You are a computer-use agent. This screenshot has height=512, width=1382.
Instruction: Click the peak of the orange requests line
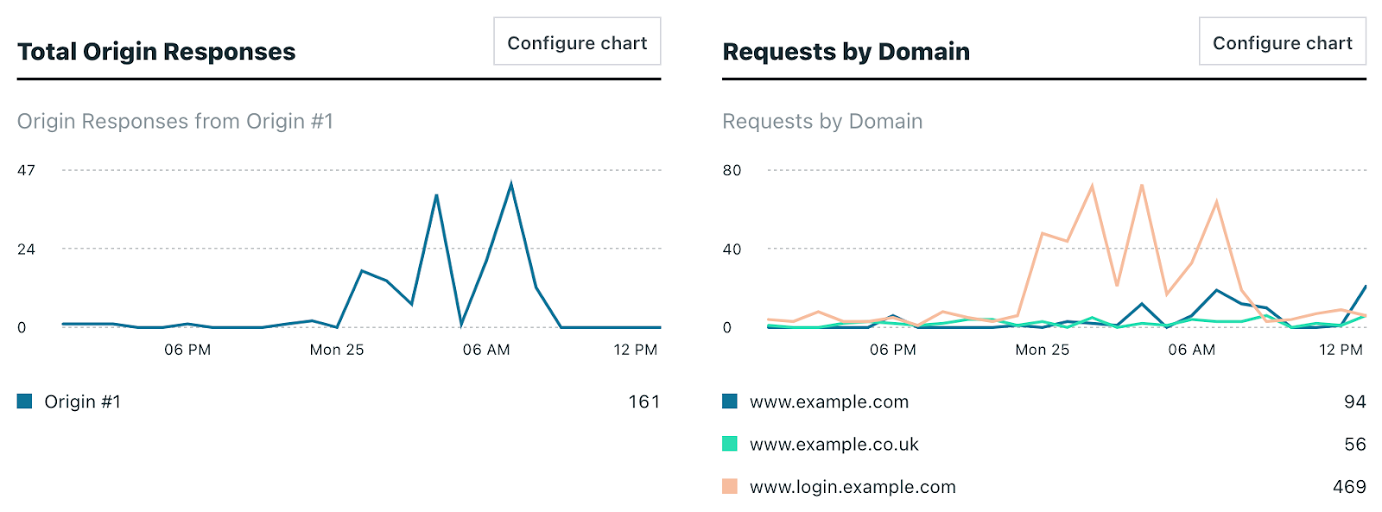(x=1091, y=184)
